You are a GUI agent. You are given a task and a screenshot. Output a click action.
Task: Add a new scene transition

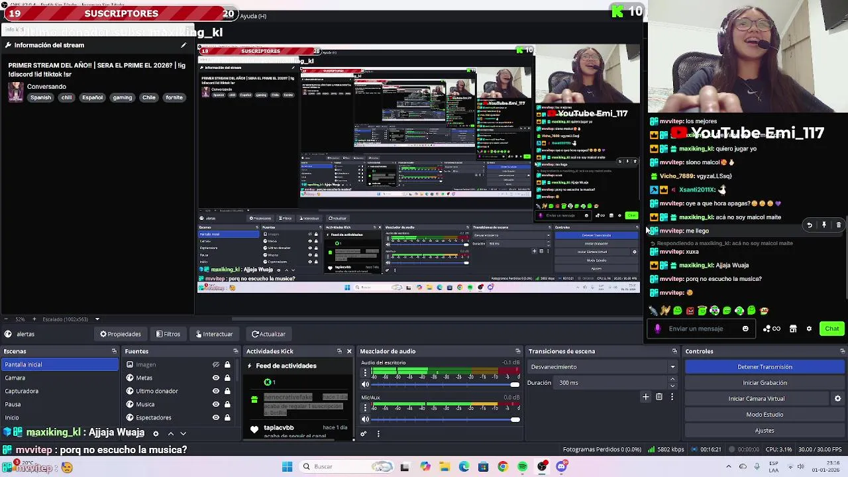(x=645, y=397)
